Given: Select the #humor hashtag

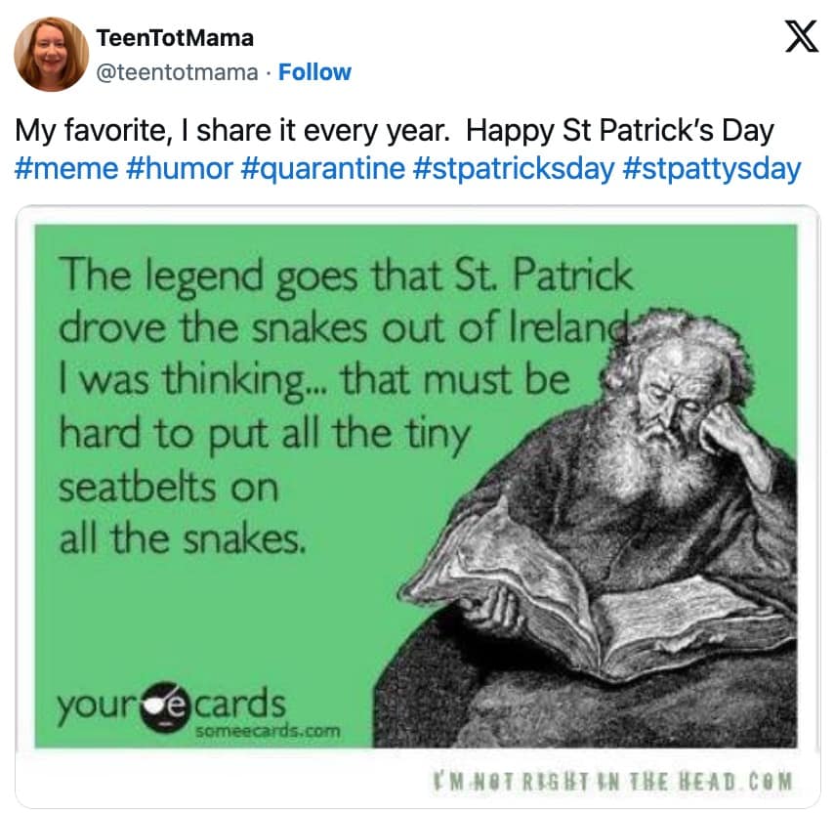Looking at the screenshot, I should [180, 168].
